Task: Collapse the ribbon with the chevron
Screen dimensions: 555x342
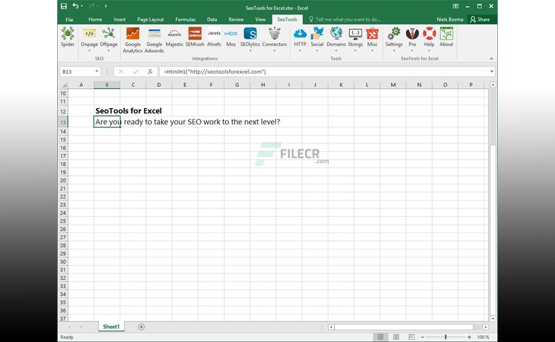Action: [x=491, y=59]
